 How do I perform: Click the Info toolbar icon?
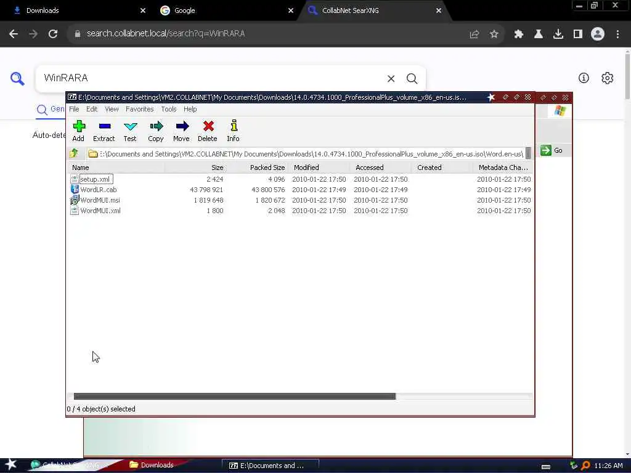pos(234,131)
